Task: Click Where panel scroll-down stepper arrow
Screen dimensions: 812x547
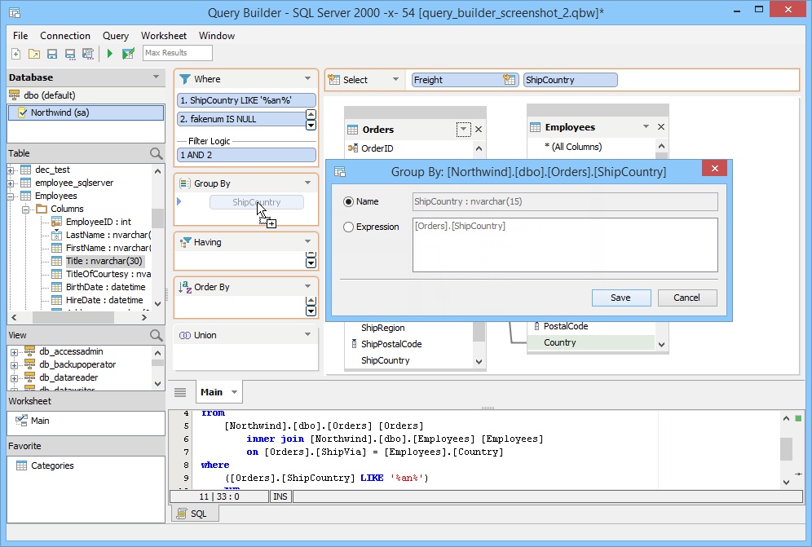Action: [311, 125]
